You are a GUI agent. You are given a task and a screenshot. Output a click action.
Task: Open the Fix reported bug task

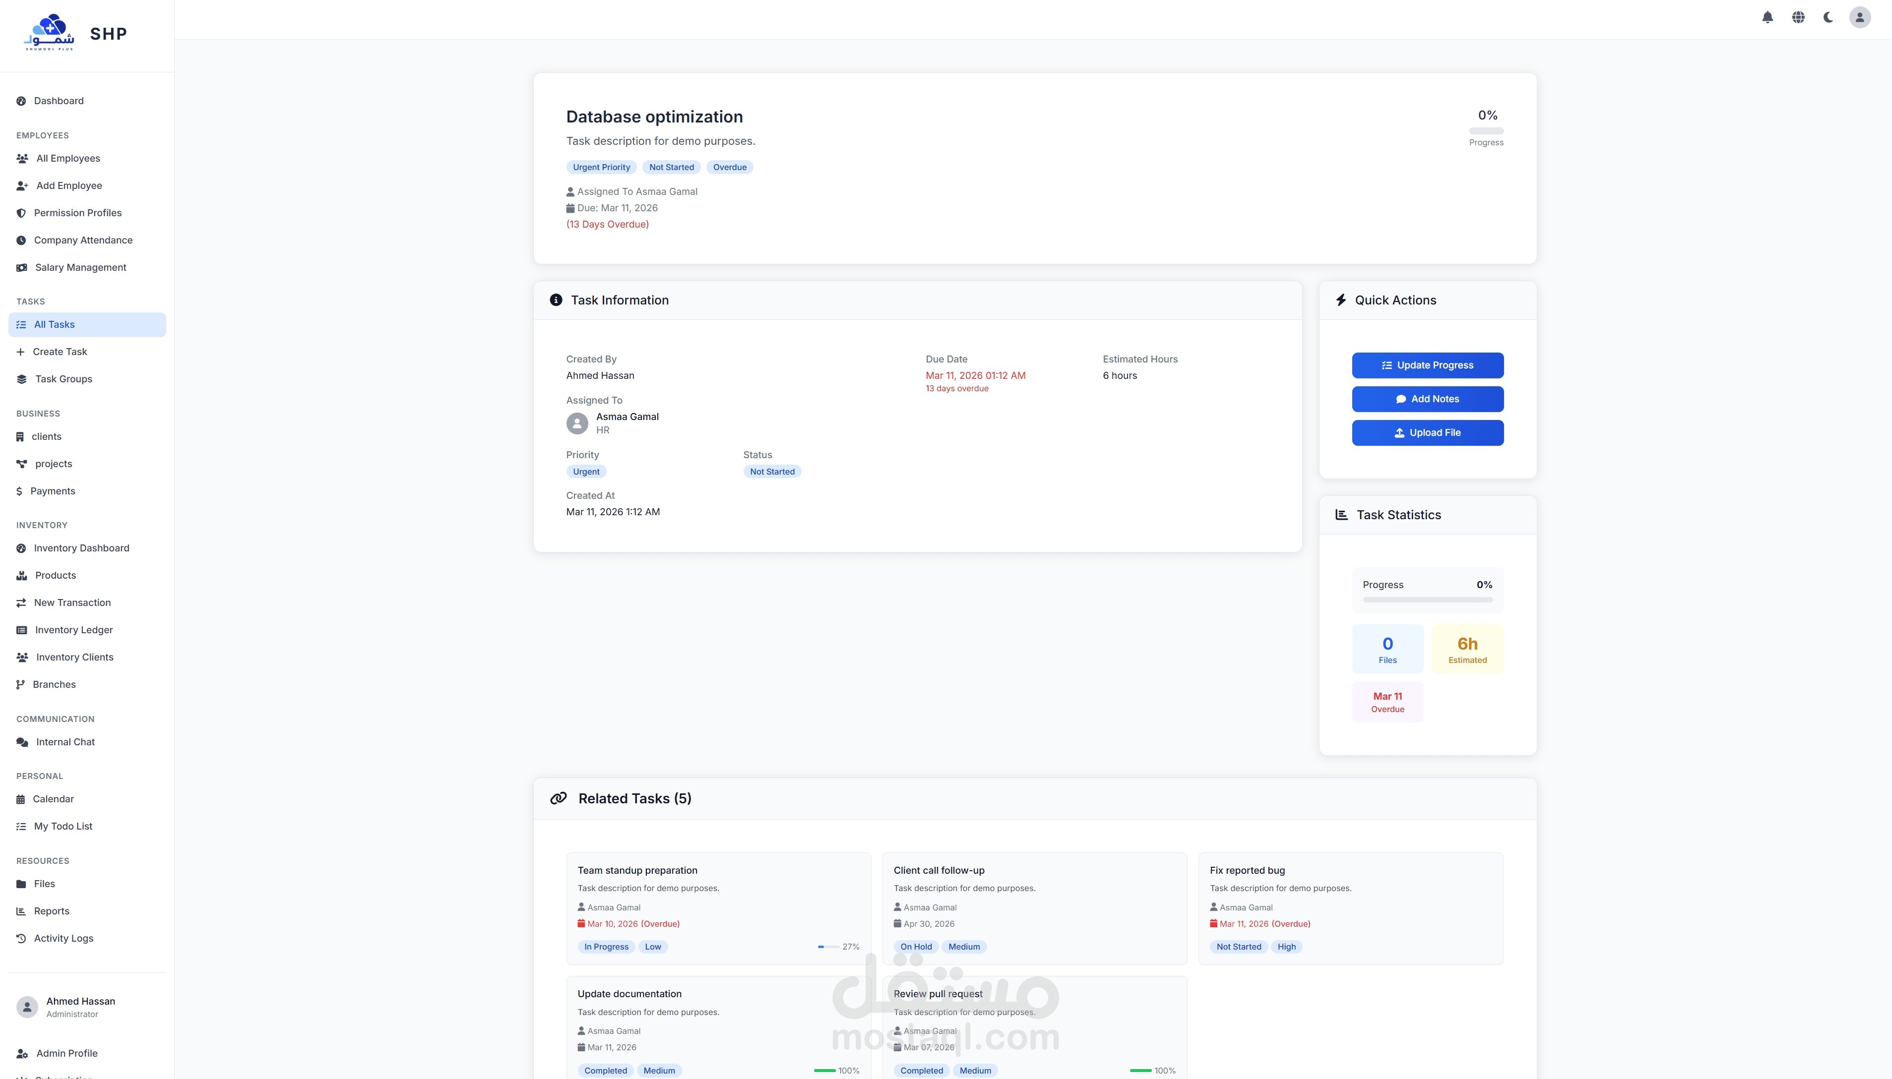(1247, 870)
